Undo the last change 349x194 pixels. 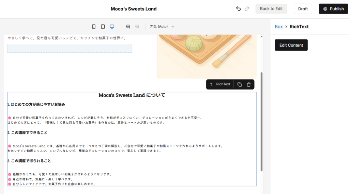(238, 9)
